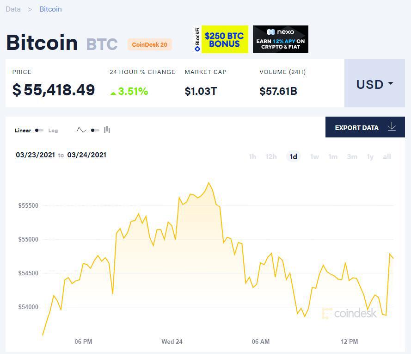
Task: Switch to the 1w time range
Action: pyautogui.click(x=314, y=157)
